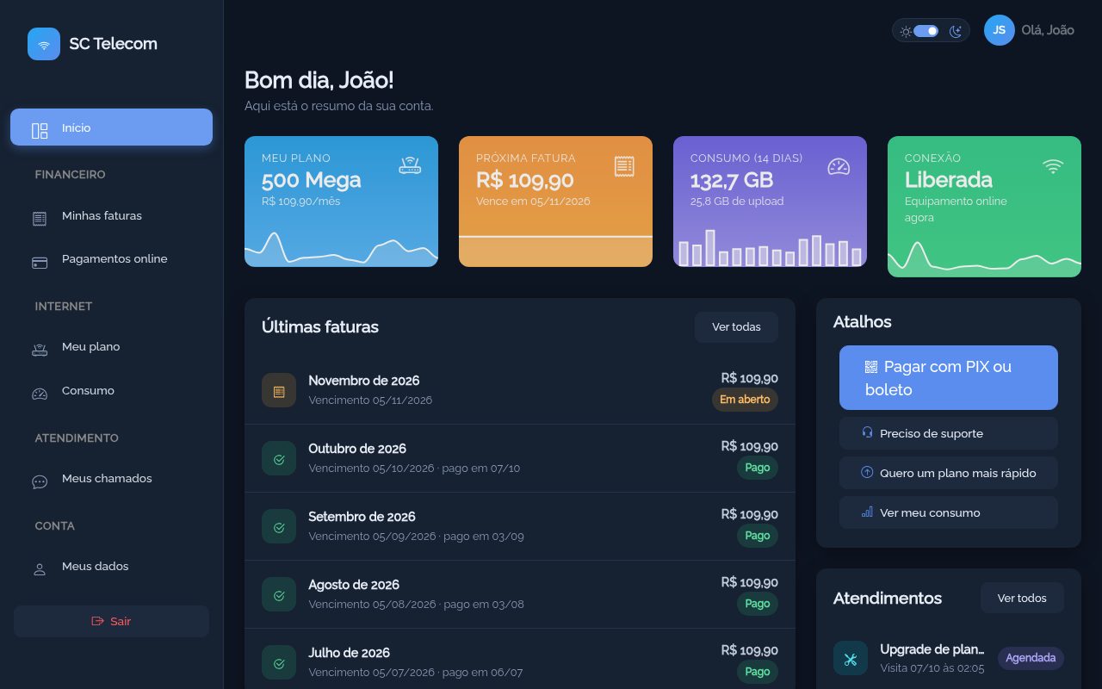The height and width of the screenshot is (689, 1102).
Task: Click the Agendada status badge
Action: 1031,658
